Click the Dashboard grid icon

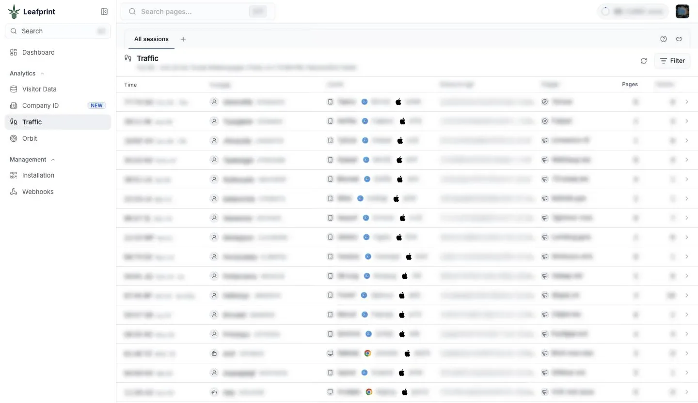pos(14,52)
